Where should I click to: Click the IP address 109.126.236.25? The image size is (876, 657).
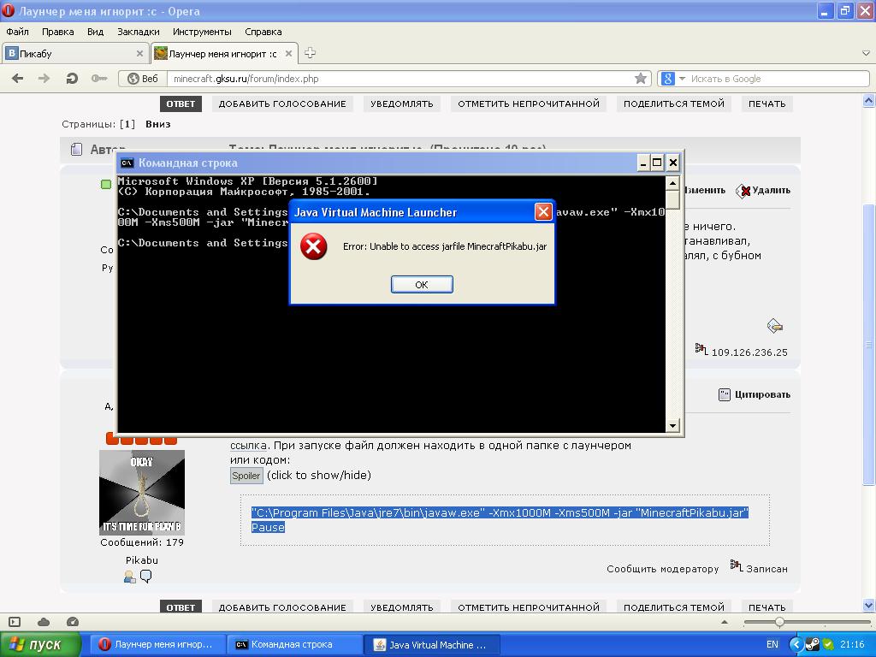(x=749, y=352)
